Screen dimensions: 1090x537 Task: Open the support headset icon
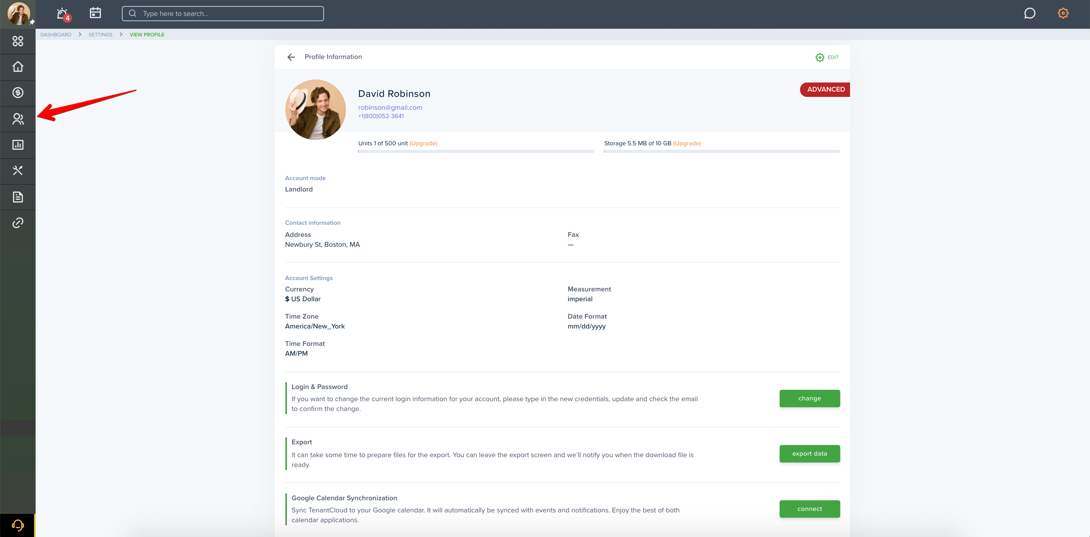coord(18,525)
